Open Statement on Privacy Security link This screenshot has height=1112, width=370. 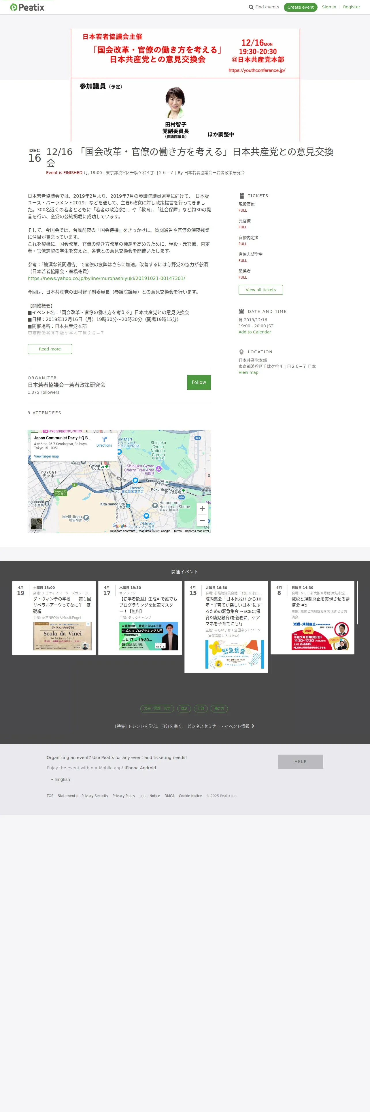pos(83,796)
